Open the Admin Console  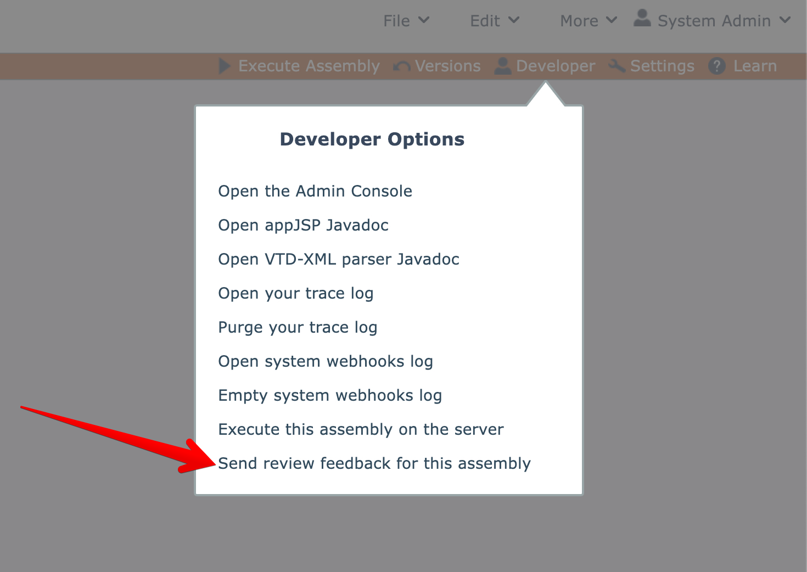point(315,191)
